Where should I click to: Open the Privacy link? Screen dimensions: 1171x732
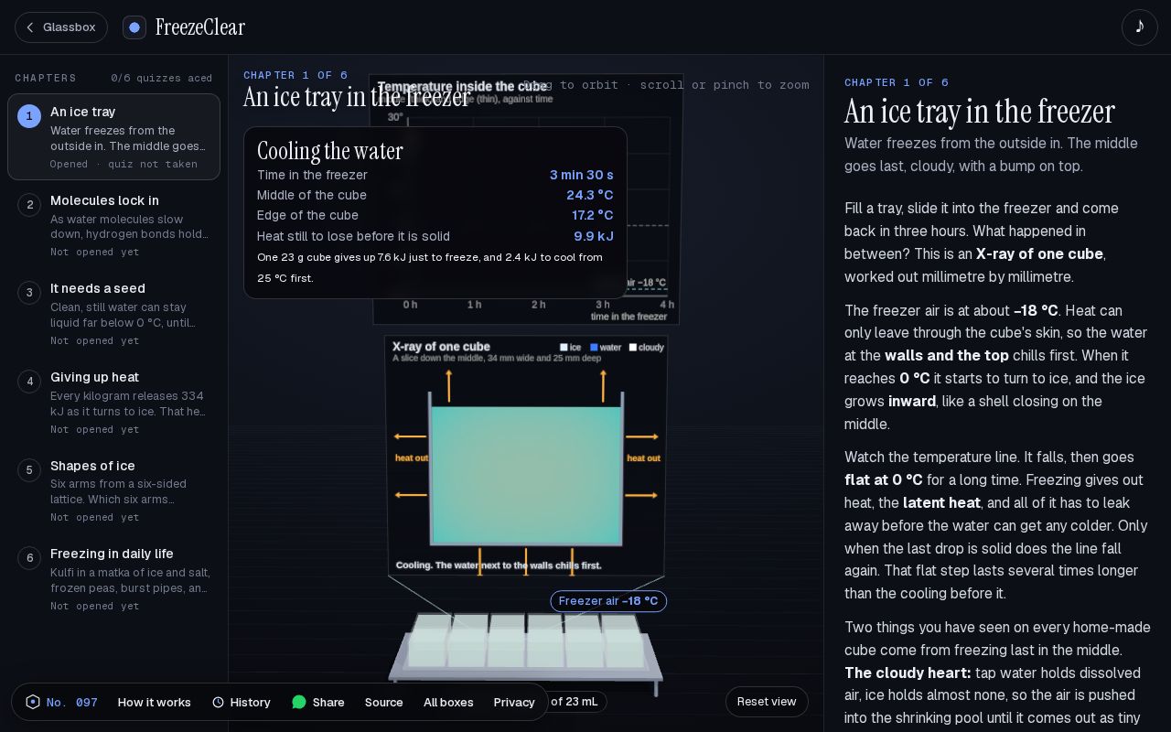point(514,702)
